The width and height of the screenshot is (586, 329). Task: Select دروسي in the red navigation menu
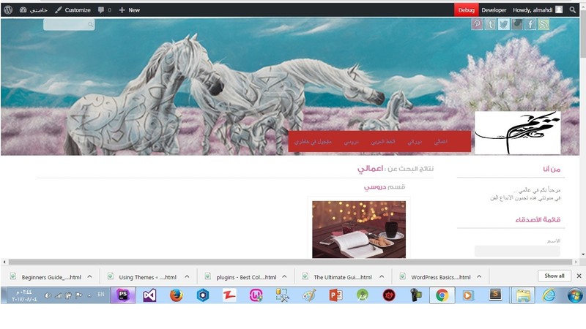(352, 142)
